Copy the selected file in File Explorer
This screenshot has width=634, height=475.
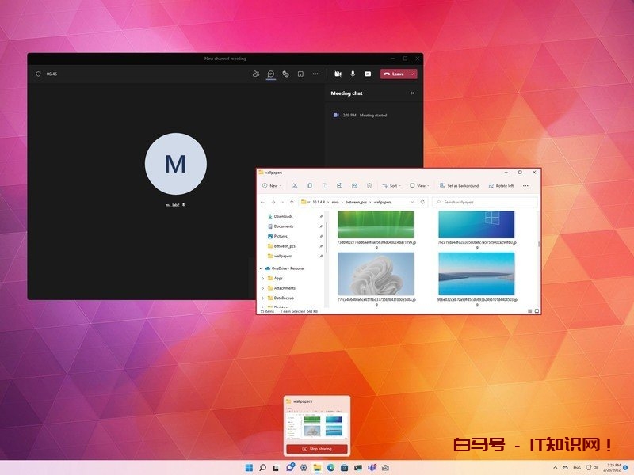pos(310,186)
